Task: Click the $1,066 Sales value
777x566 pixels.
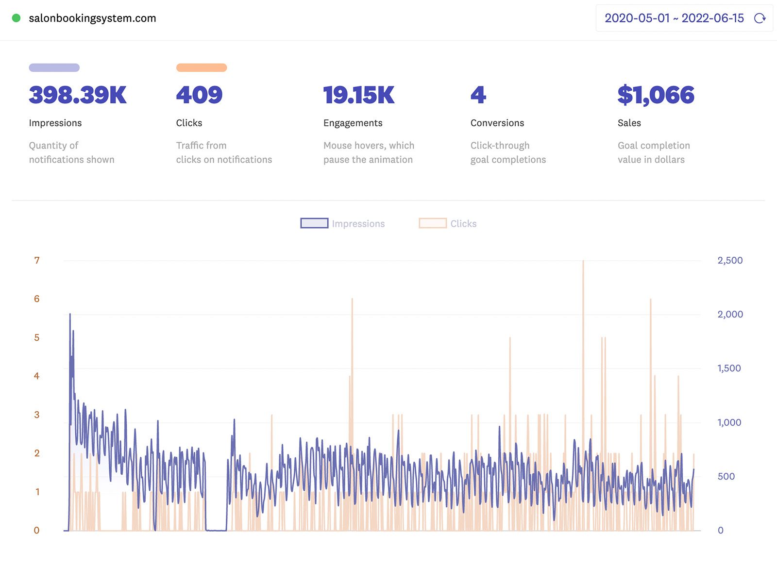Action: [656, 95]
